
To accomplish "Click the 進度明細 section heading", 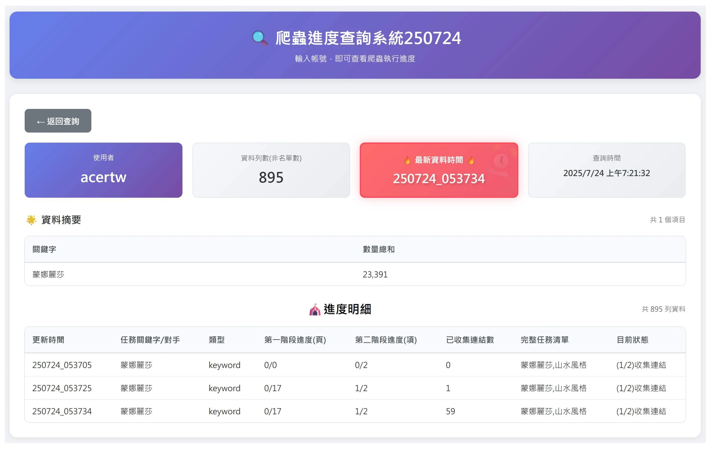I will tap(347, 310).
